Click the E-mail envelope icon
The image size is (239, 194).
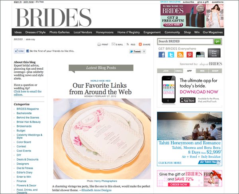pos(113,44)
